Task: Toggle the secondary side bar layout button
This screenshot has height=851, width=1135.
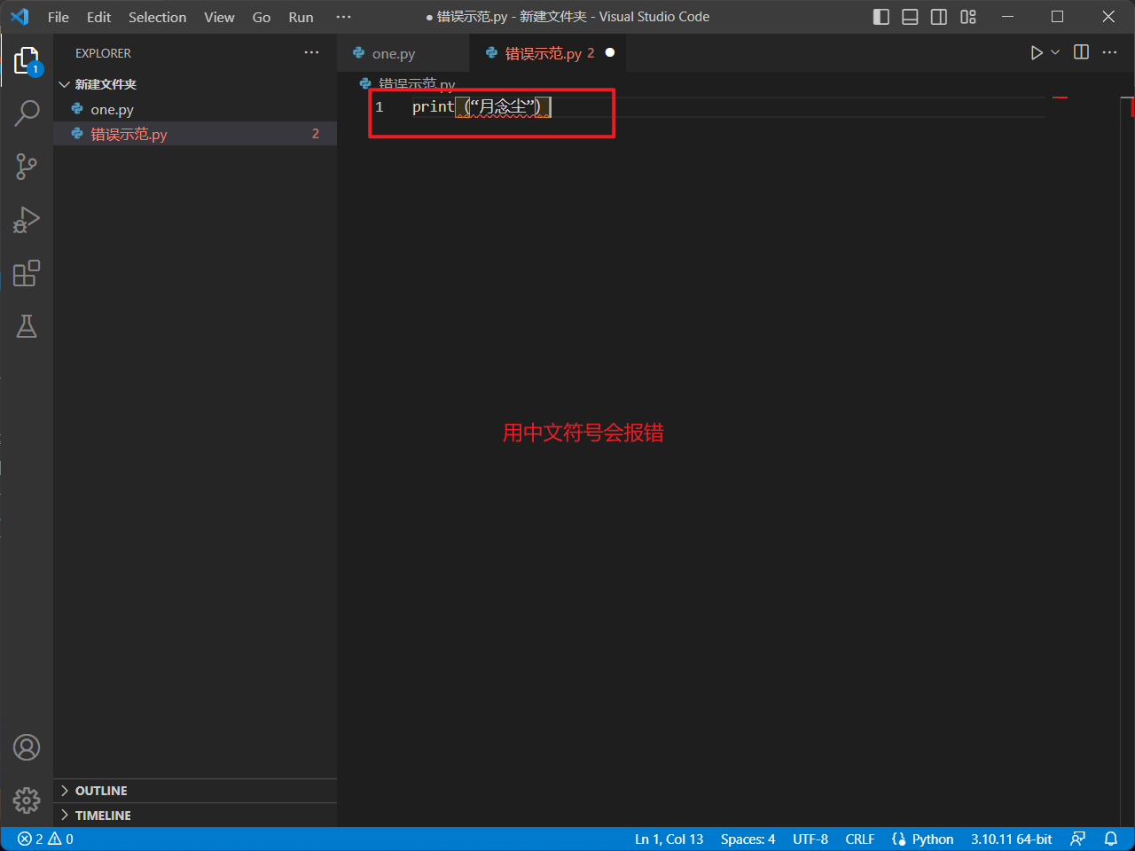Action: point(939,17)
